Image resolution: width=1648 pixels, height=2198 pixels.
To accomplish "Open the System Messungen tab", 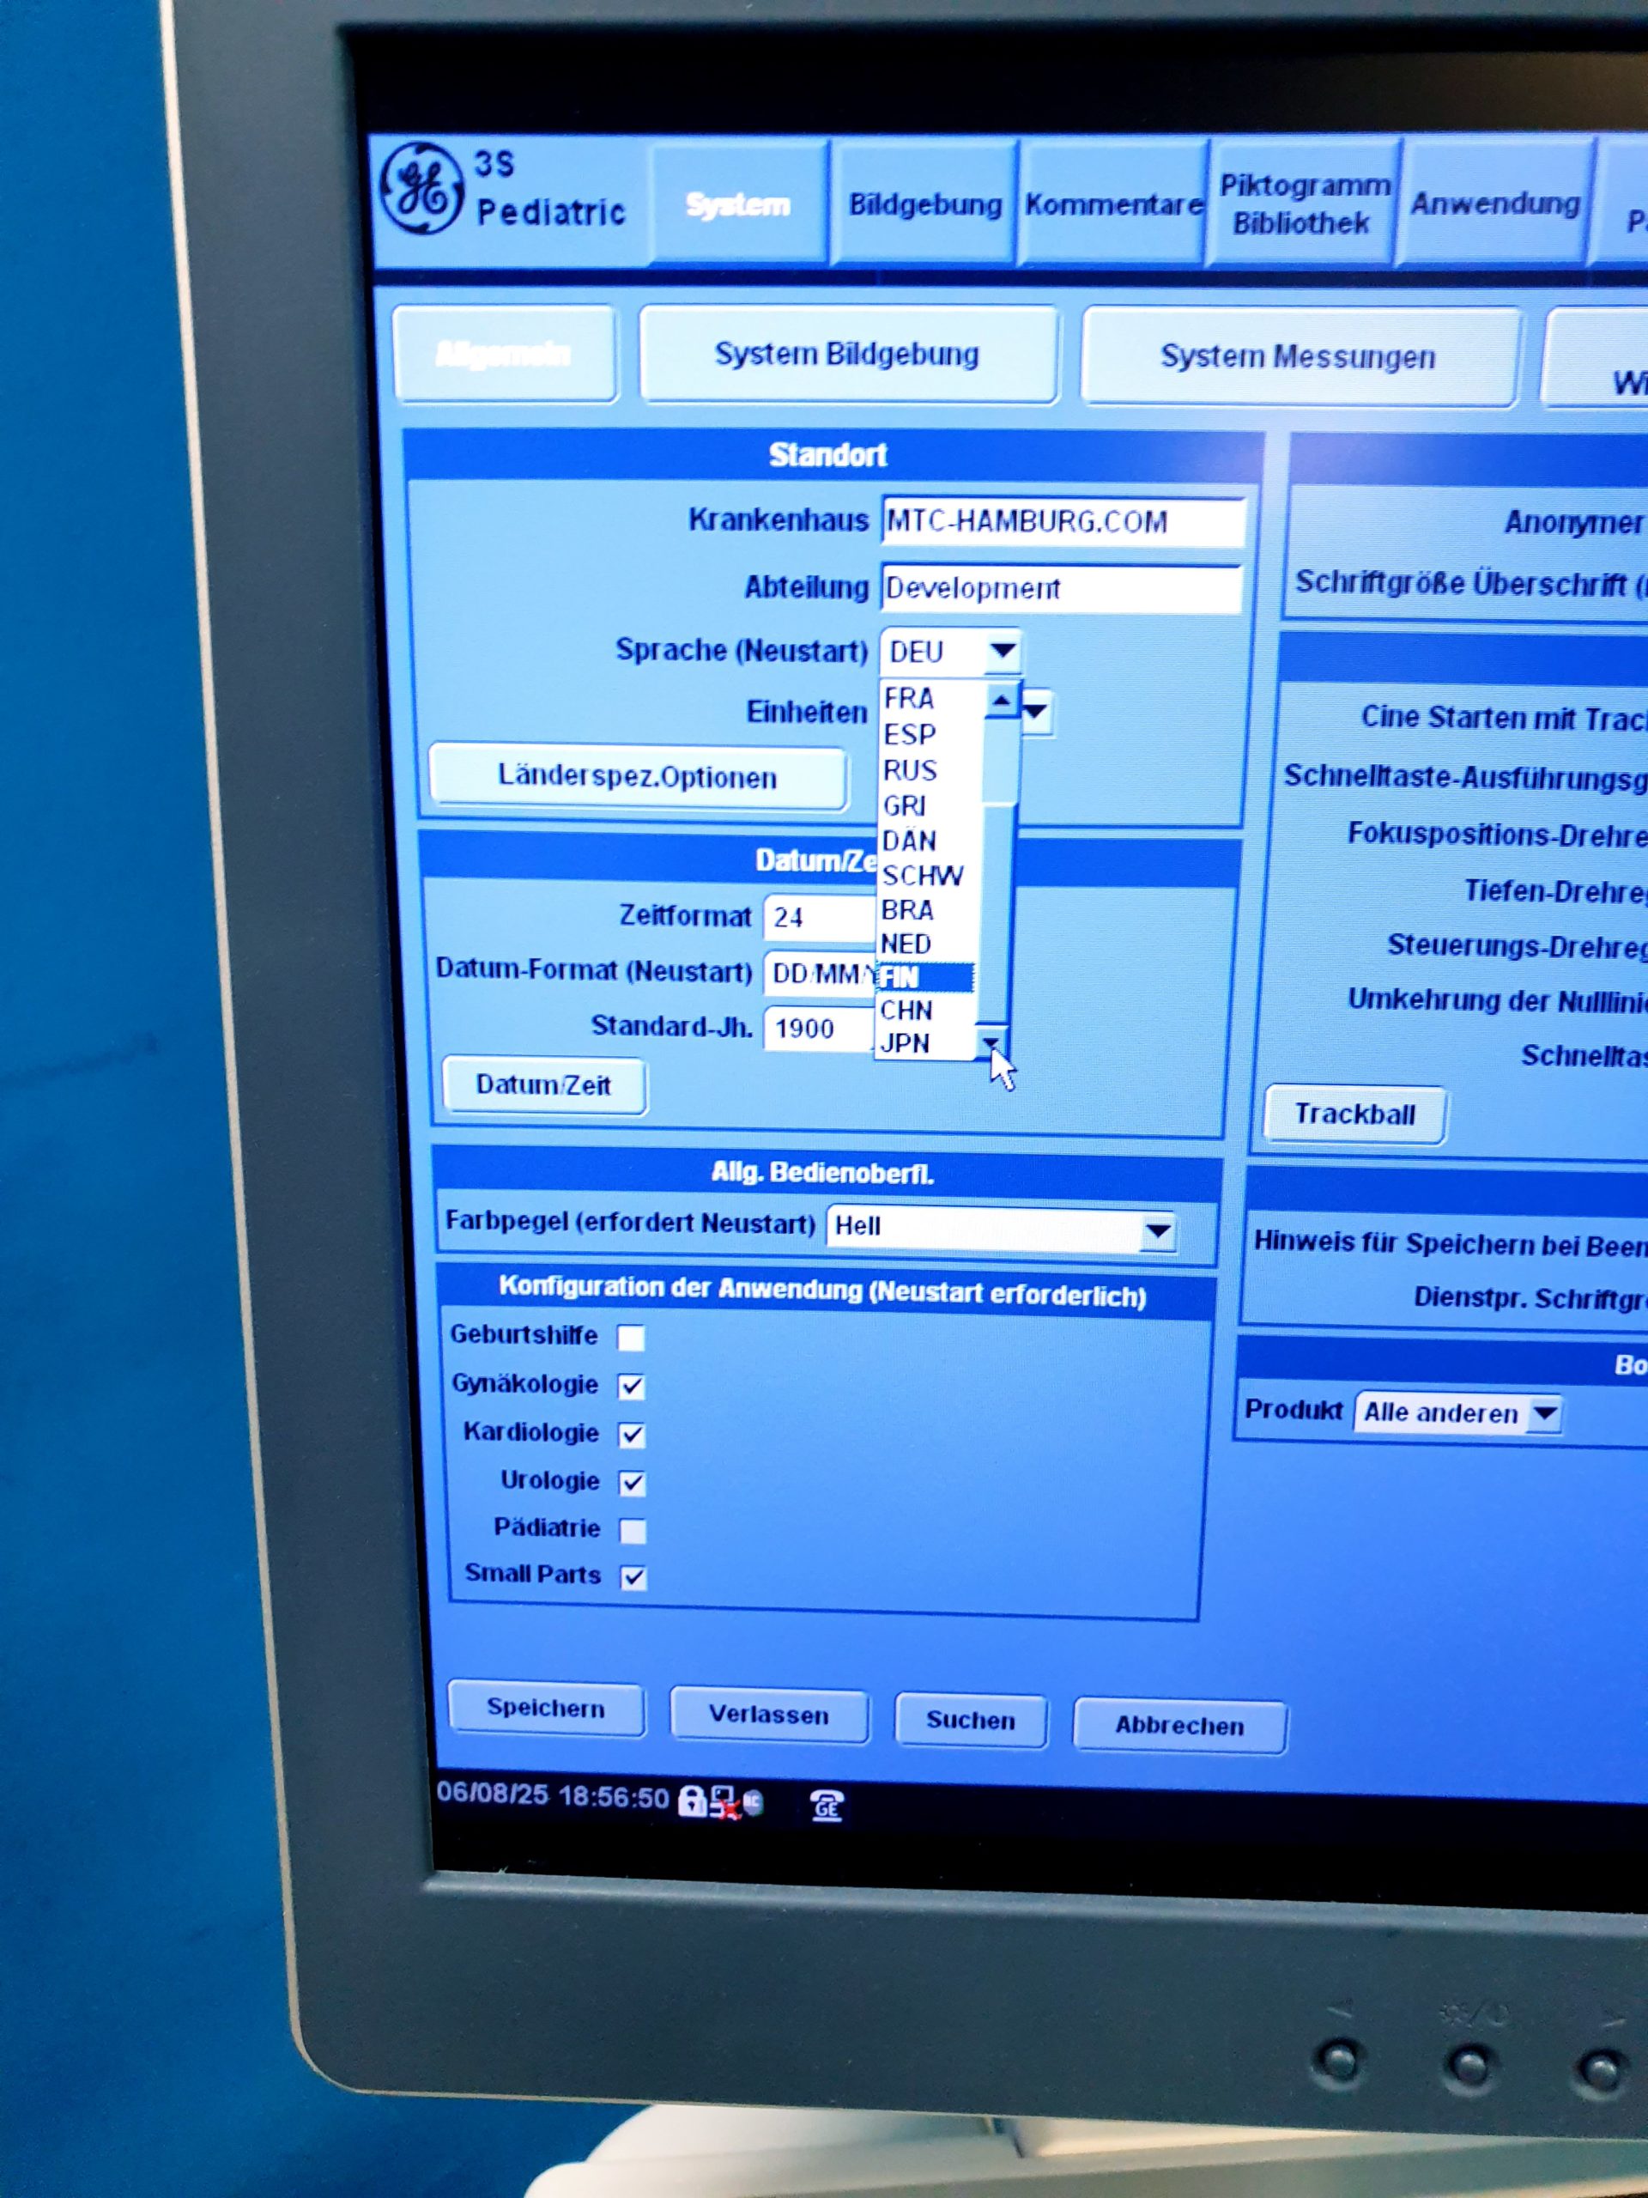I will (x=1299, y=358).
